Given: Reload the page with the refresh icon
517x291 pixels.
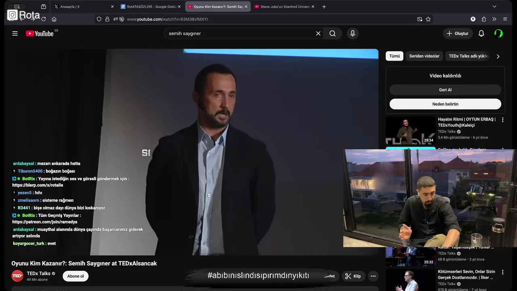Looking at the screenshot, I should pyautogui.click(x=44, y=19).
